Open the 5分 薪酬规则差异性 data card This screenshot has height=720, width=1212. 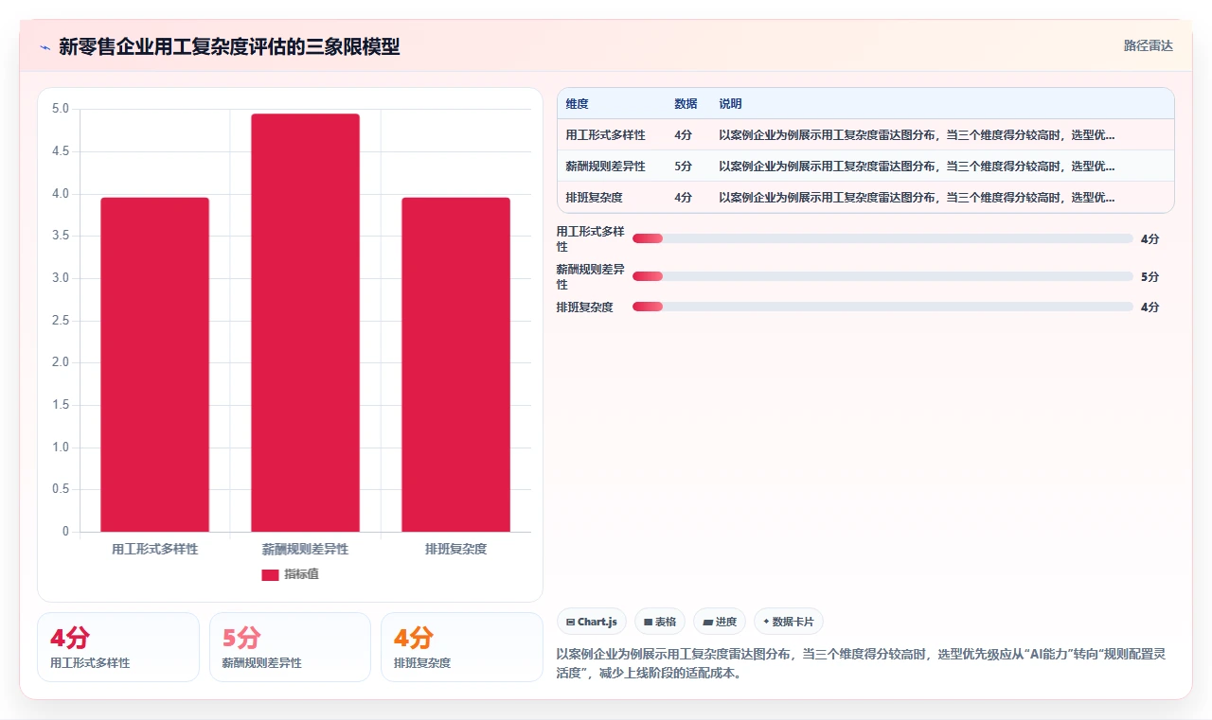pos(290,647)
